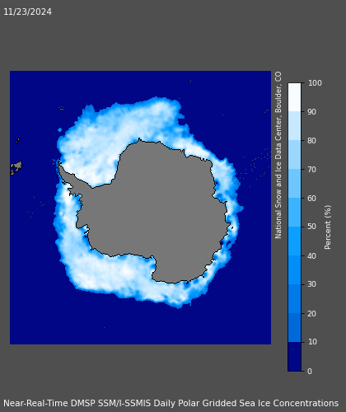Screen dimensions: 346x412
Task: Select the 70-80 percent colorbar band
Action: [294, 155]
